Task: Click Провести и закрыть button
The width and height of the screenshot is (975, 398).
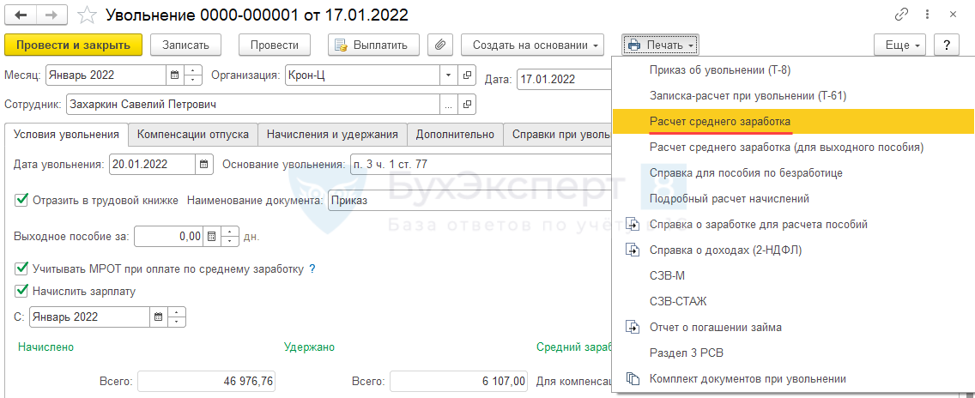Action: pyautogui.click(x=73, y=45)
